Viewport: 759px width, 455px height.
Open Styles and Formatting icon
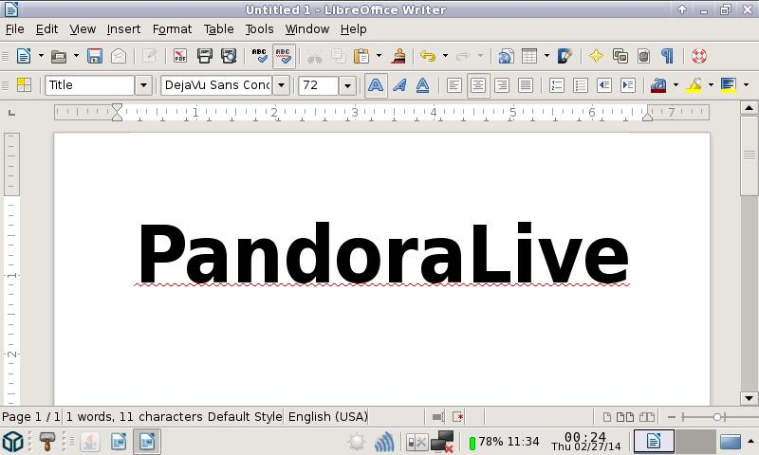coord(24,85)
